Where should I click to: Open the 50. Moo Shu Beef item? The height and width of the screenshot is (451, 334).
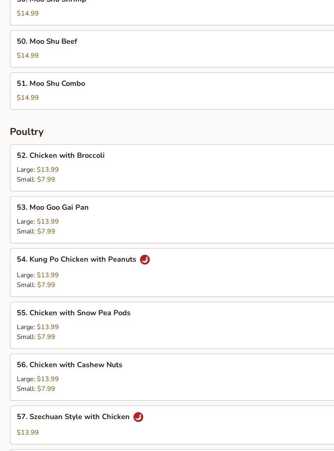[x=172, y=49]
